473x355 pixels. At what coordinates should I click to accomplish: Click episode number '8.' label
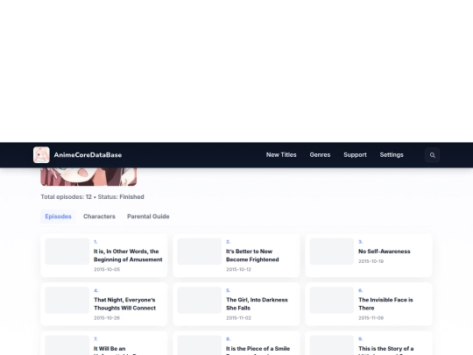point(228,339)
